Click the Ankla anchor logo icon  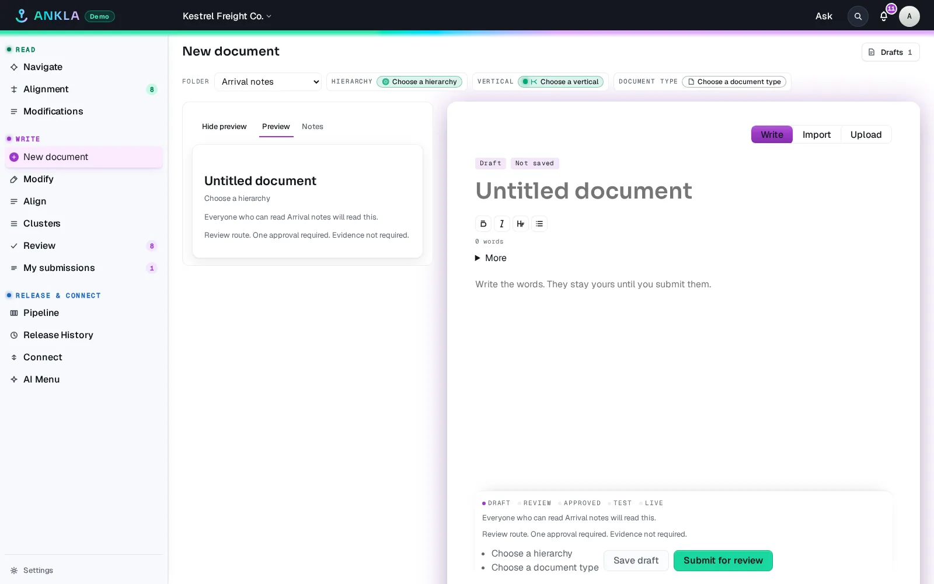(22, 16)
